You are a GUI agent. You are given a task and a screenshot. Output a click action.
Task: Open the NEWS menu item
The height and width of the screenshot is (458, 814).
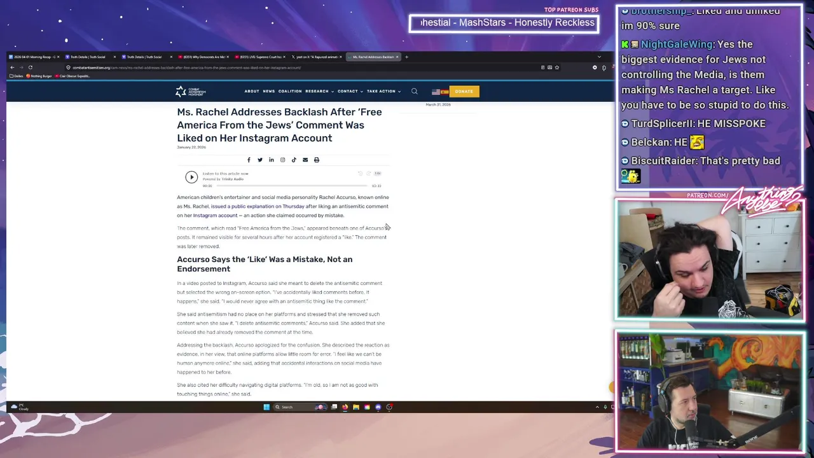click(269, 91)
